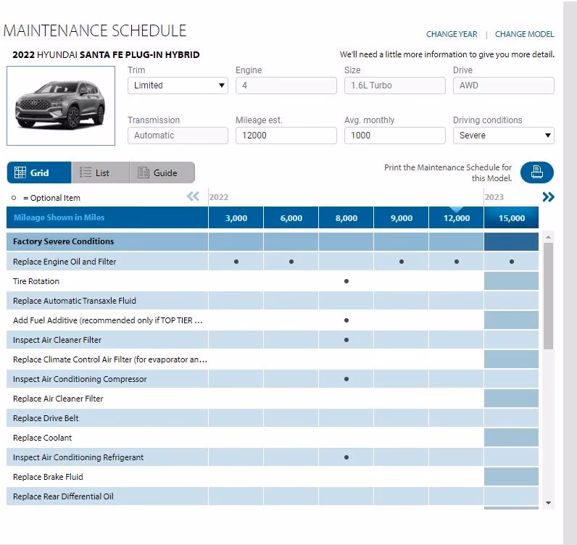This screenshot has width=577, height=545.
Task: Click the Avg. monthly input field
Action: coord(395,136)
